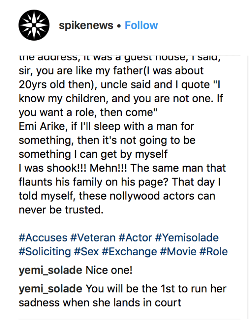Click the #Soliciting hashtag
Screen dimensions: 249x321
pyautogui.click(x=45, y=251)
